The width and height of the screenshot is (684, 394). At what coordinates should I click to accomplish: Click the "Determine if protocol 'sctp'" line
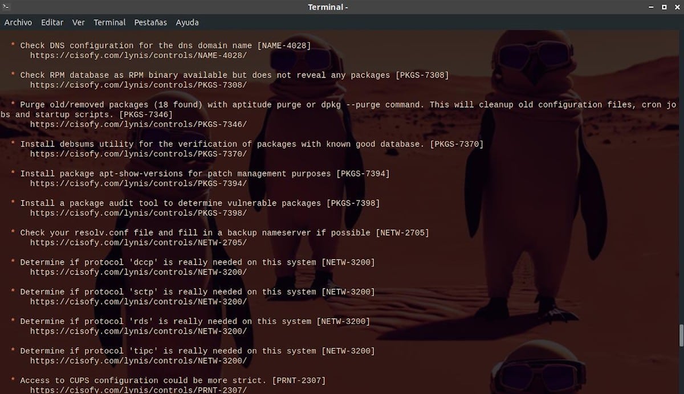(193, 292)
